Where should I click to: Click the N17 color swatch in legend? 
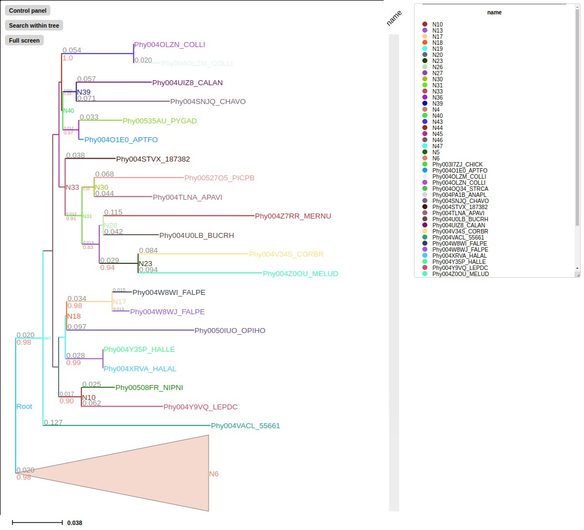[424, 37]
